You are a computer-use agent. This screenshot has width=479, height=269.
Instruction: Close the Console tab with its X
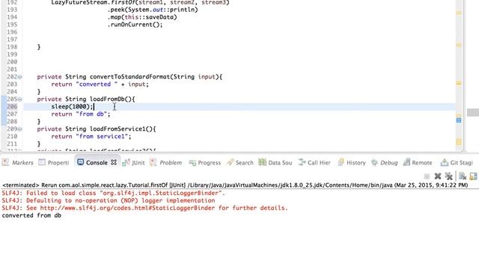coord(114,163)
